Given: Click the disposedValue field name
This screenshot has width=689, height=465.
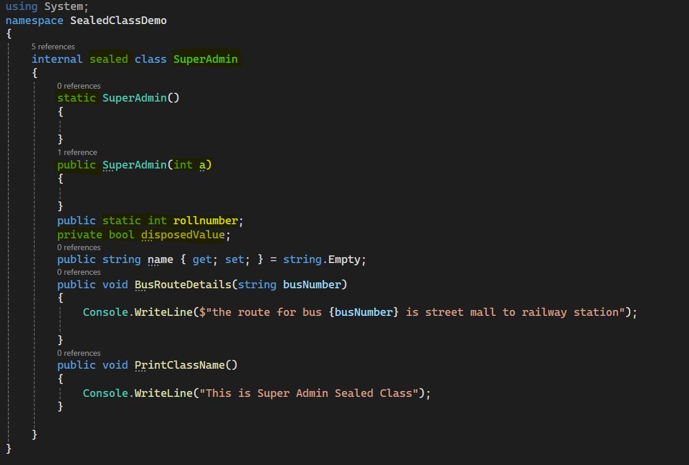Looking at the screenshot, I should (x=183, y=235).
